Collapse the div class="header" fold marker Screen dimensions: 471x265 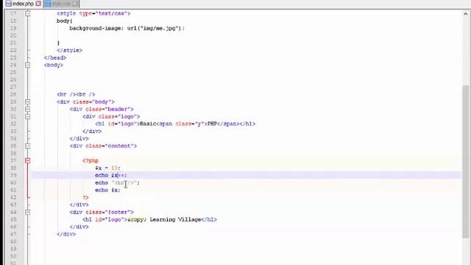pos(28,109)
